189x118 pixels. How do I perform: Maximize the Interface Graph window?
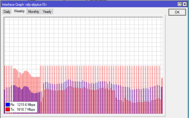tap(179, 4)
